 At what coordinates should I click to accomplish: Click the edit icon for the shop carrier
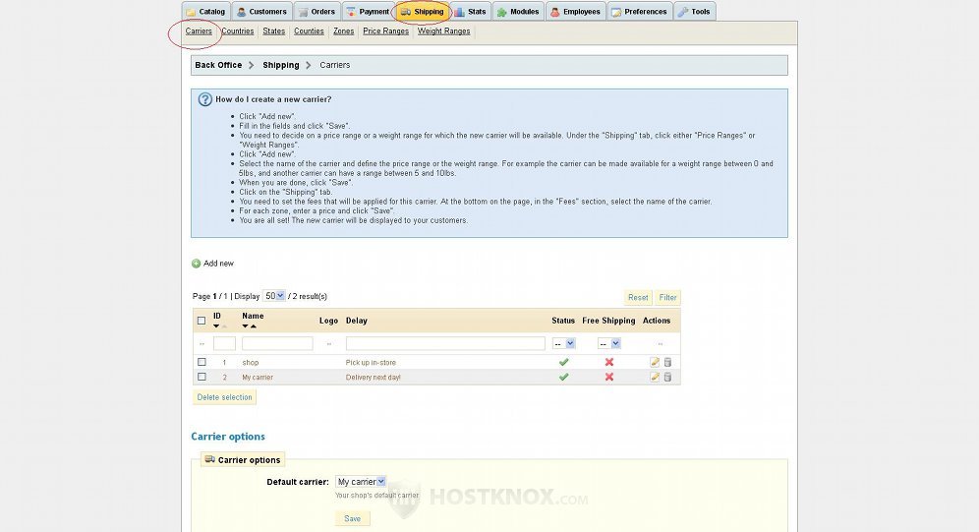coord(655,362)
